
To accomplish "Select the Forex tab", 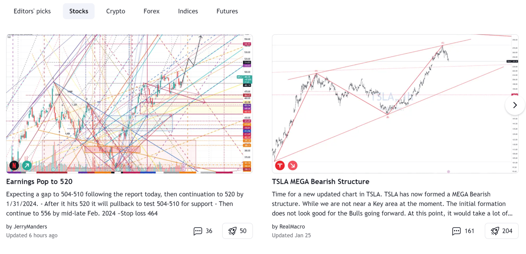I will coord(151,11).
